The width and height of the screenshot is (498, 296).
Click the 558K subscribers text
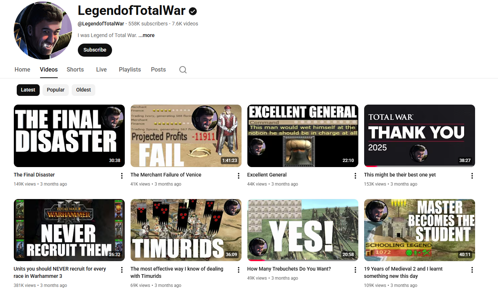(x=148, y=24)
